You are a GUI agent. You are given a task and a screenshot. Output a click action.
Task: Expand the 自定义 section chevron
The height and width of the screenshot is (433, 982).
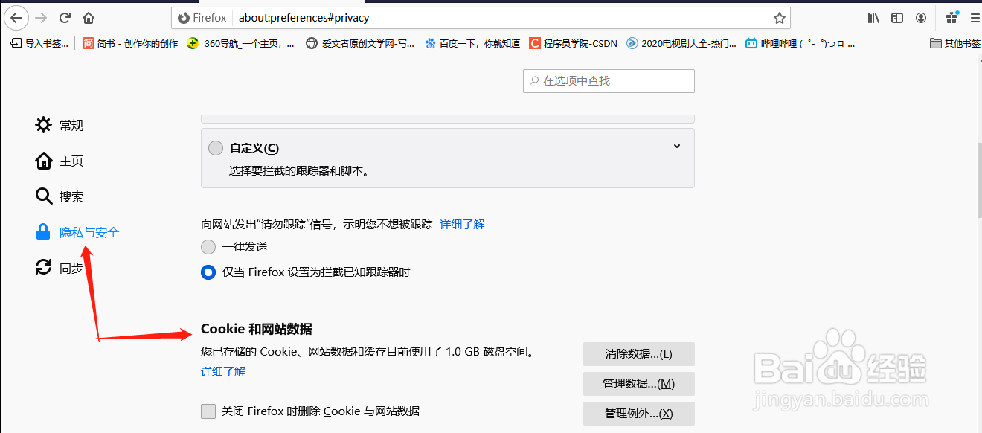[x=677, y=147]
